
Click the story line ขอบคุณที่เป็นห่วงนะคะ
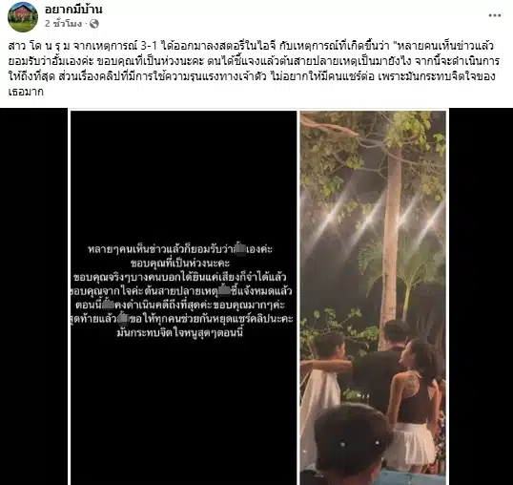pyautogui.click(x=180, y=264)
